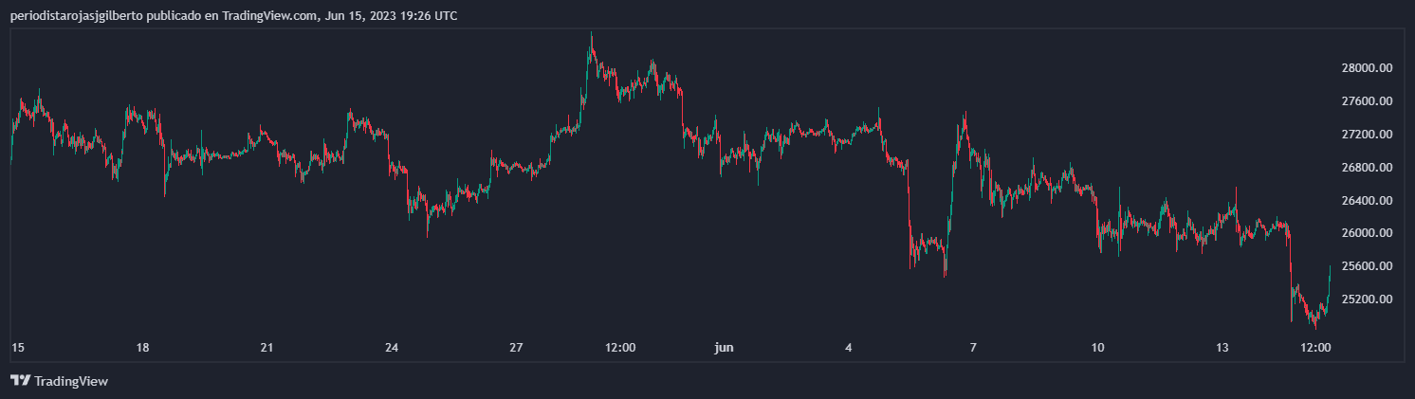Click the 27600.00 price level label
The height and width of the screenshot is (399, 1415).
[1366, 101]
